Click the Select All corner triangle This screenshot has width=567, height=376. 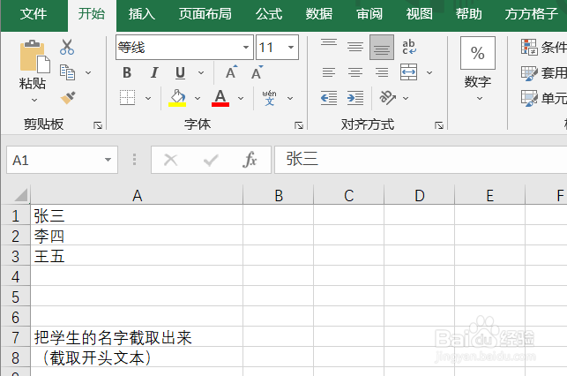tap(21, 195)
